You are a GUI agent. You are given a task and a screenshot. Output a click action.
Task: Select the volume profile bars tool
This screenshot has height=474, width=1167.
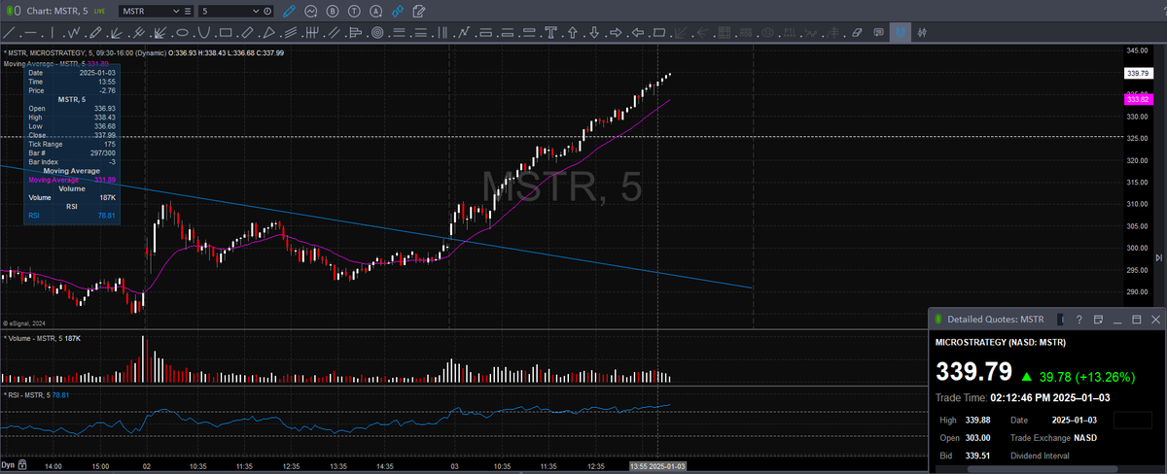[x=355, y=33]
